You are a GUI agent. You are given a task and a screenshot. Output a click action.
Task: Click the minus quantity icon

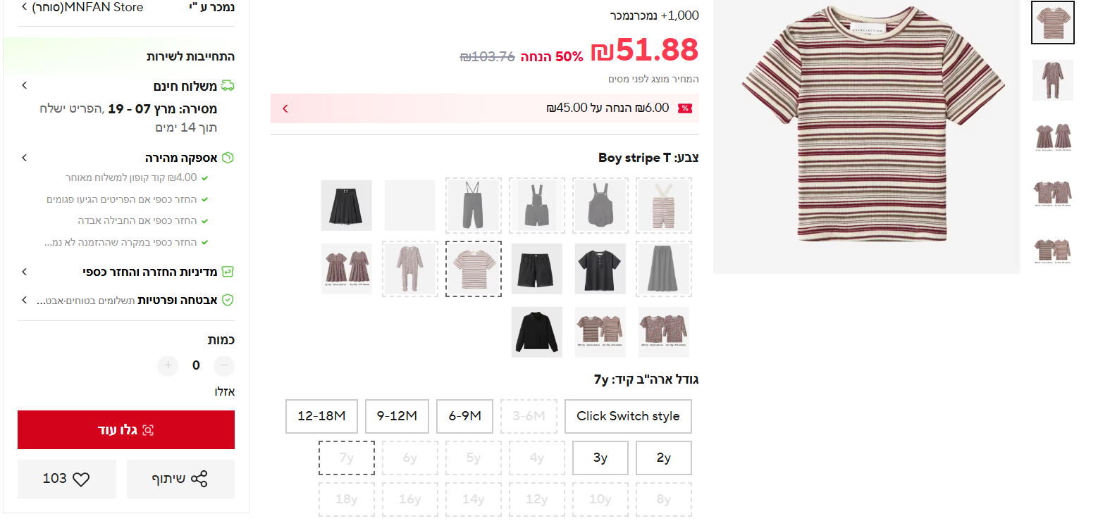[224, 365]
